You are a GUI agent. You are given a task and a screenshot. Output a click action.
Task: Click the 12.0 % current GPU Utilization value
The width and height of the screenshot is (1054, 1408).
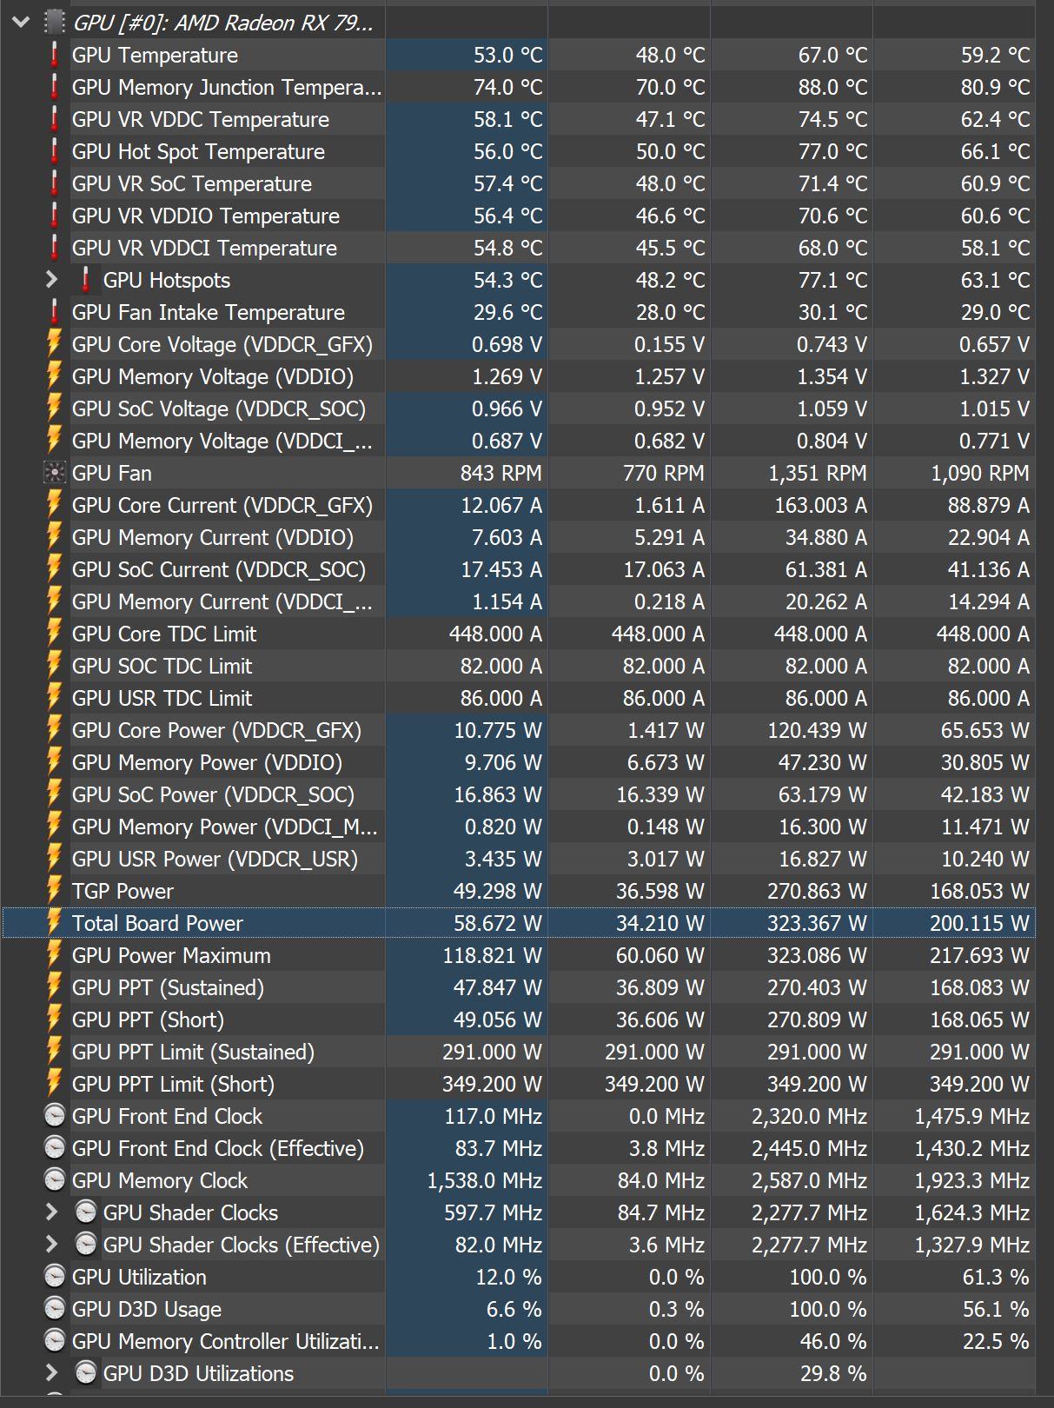coord(508,1277)
